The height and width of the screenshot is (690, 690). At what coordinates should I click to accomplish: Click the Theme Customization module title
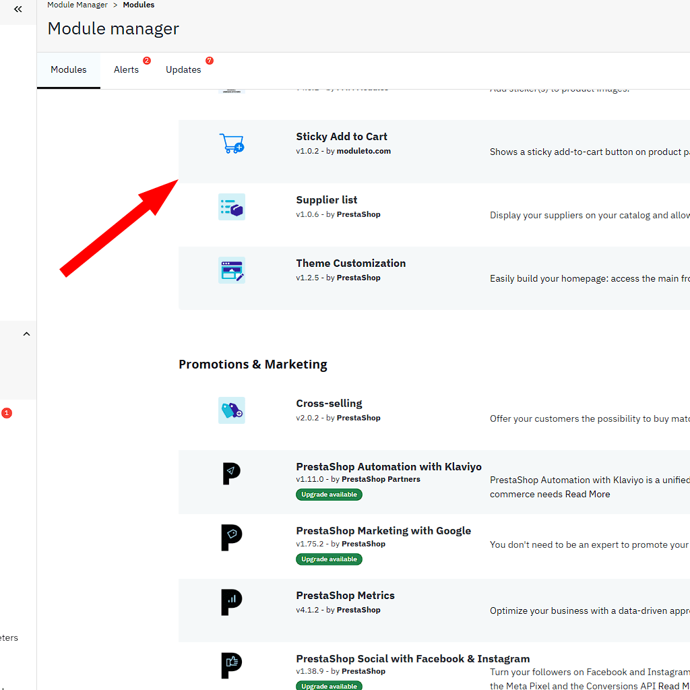(x=350, y=263)
